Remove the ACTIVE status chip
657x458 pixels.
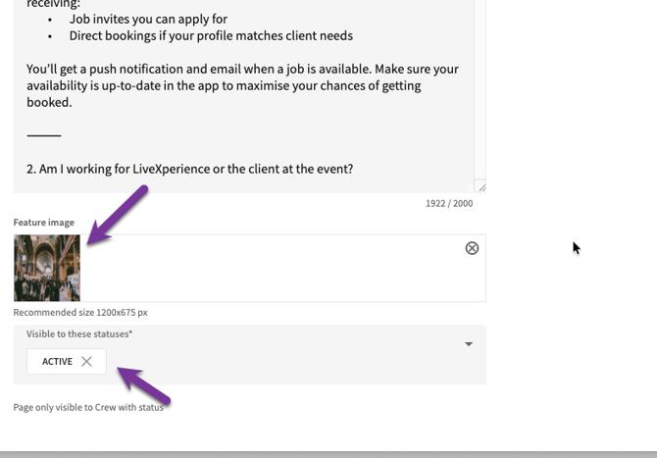click(87, 362)
